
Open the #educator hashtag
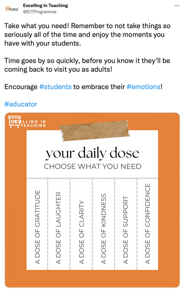tap(21, 104)
